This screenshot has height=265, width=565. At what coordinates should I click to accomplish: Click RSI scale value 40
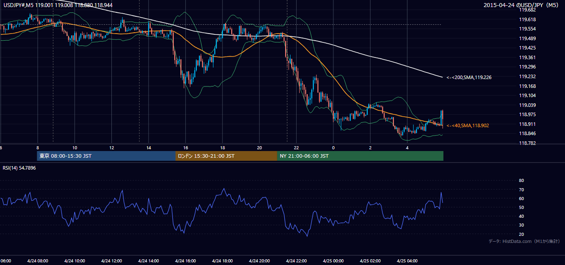521,216
